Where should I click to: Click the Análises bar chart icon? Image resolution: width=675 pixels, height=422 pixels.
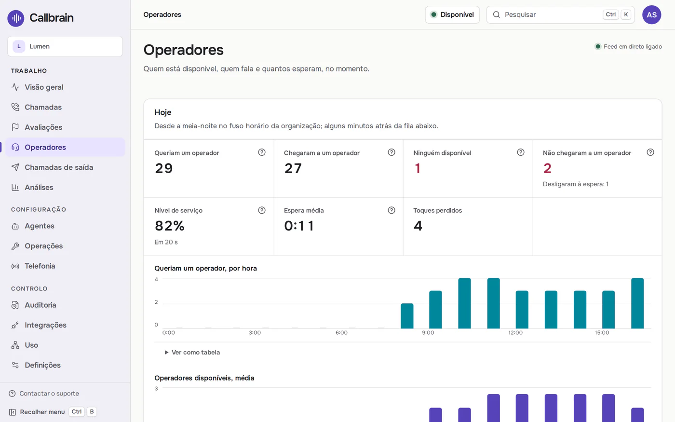[x=15, y=187]
